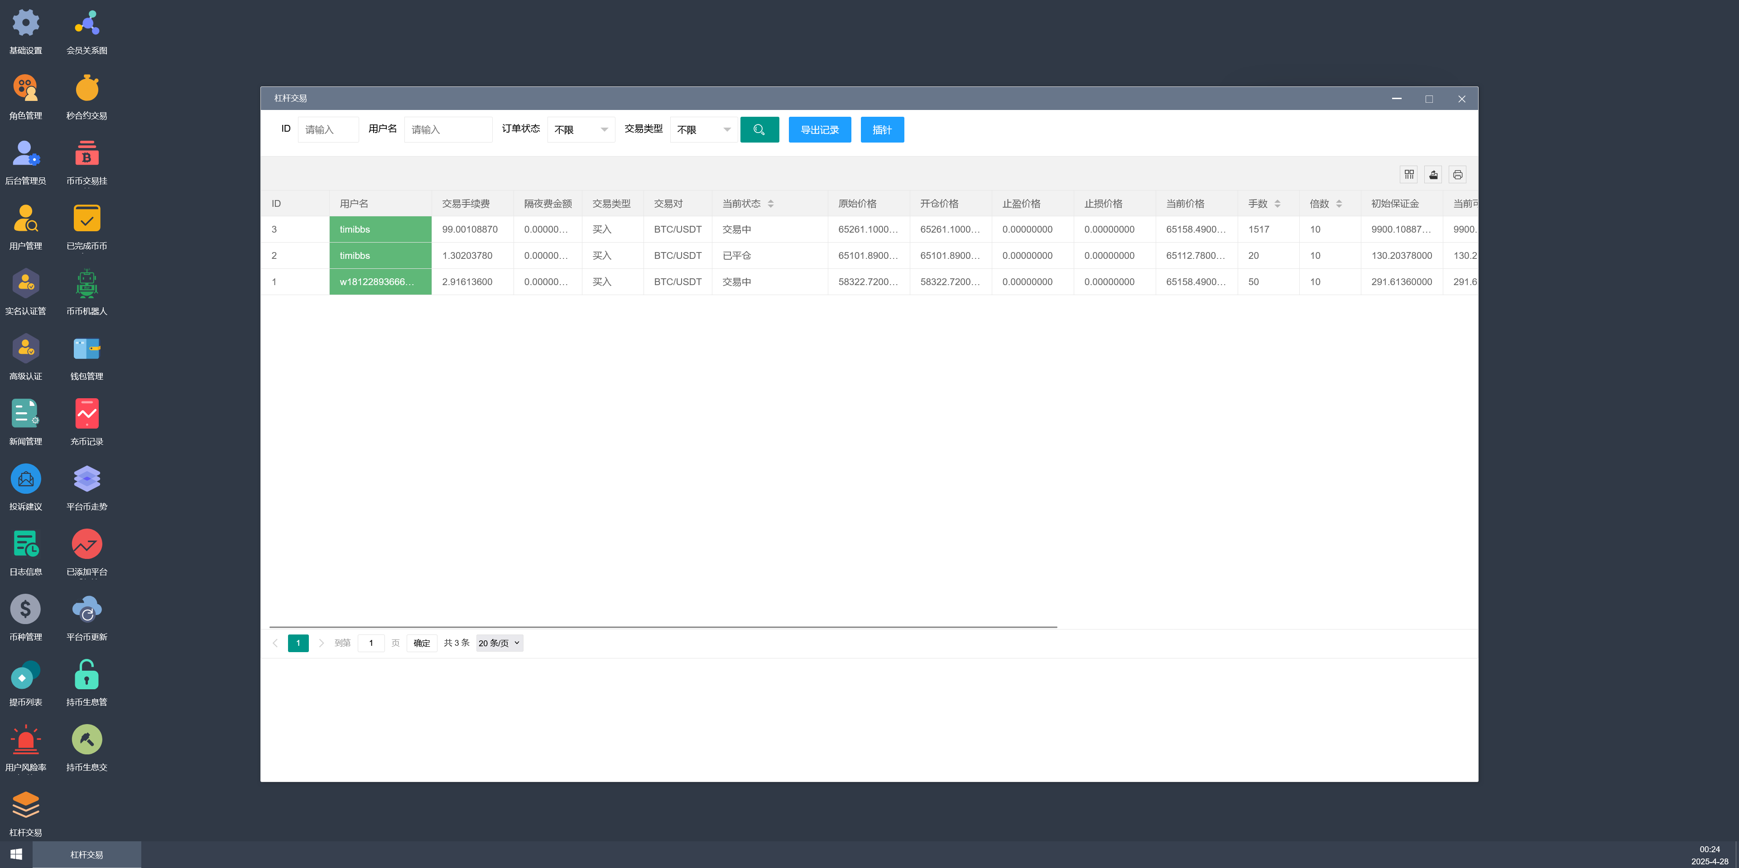Launch 秒合约交易 icon
This screenshot has height=868, width=1739.
click(x=86, y=89)
